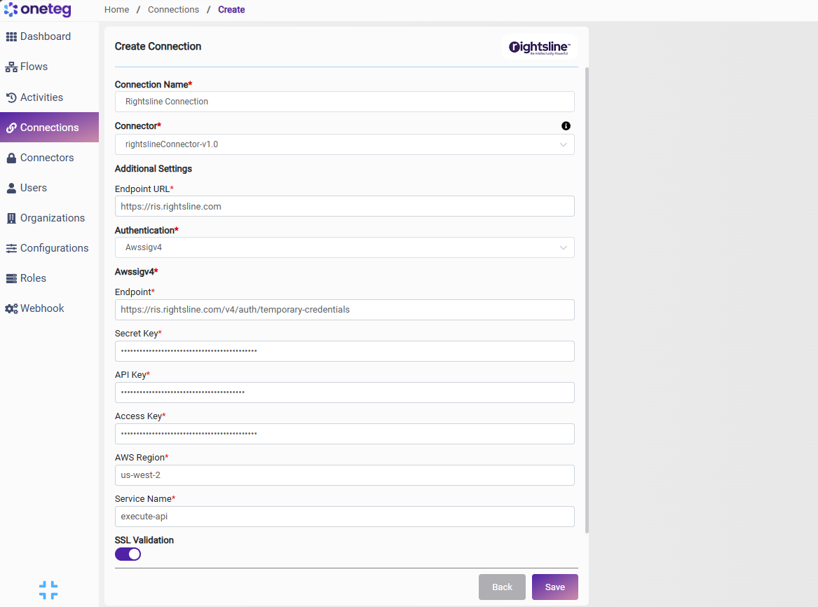The image size is (818, 607).
Task: Focus the AWS Region field
Action: coord(344,475)
